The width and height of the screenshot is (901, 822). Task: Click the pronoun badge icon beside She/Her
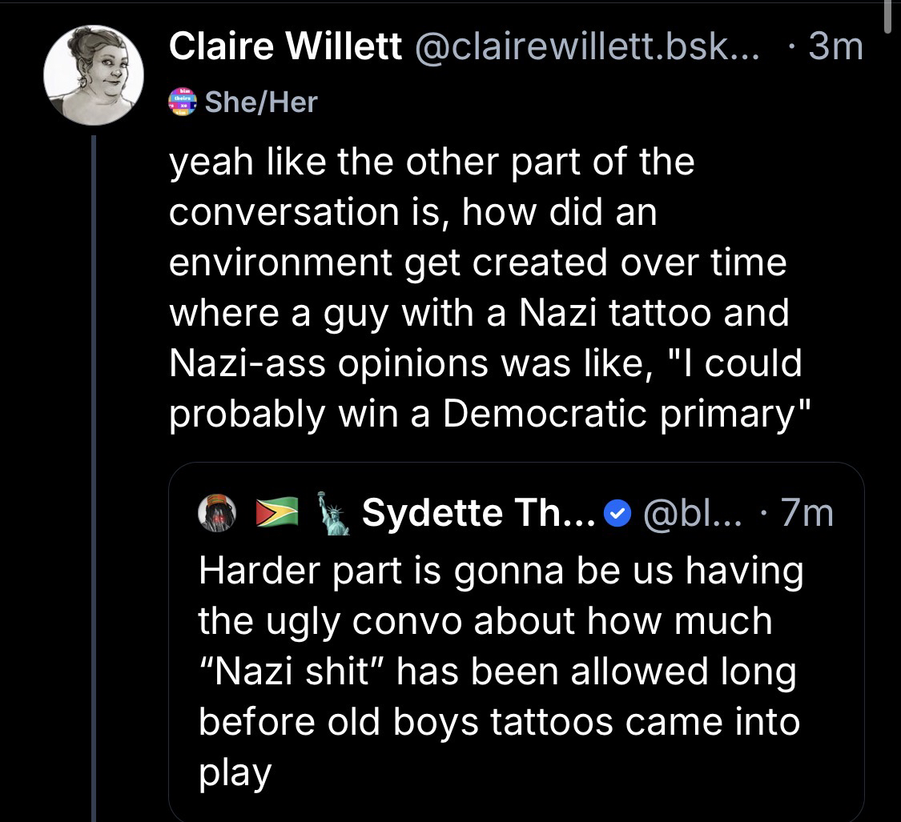point(182,102)
